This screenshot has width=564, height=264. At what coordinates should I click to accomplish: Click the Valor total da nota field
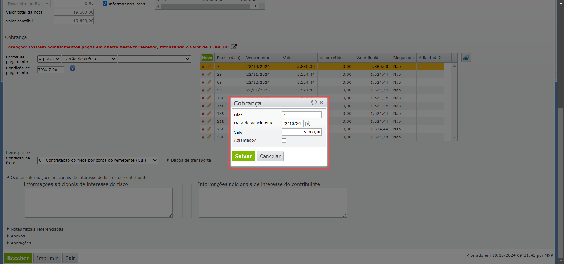click(74, 12)
